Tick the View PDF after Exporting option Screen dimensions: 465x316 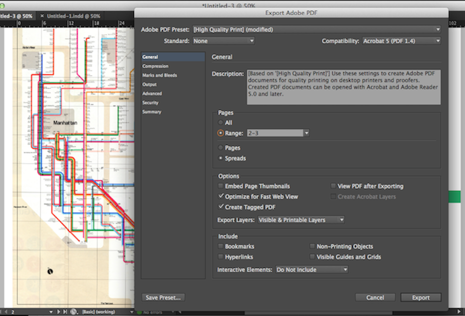click(333, 186)
